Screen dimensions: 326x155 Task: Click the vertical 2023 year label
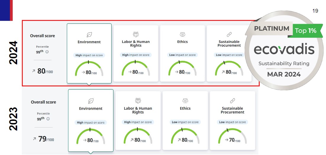(13, 119)
